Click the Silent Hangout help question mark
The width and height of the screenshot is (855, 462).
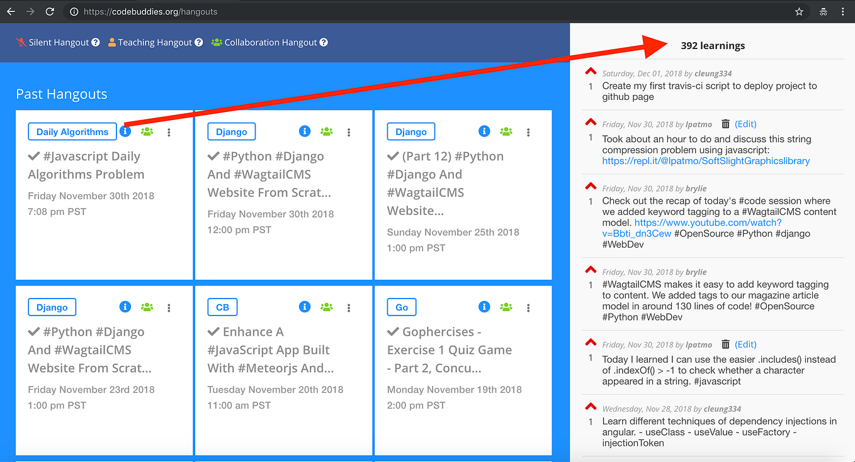[95, 42]
